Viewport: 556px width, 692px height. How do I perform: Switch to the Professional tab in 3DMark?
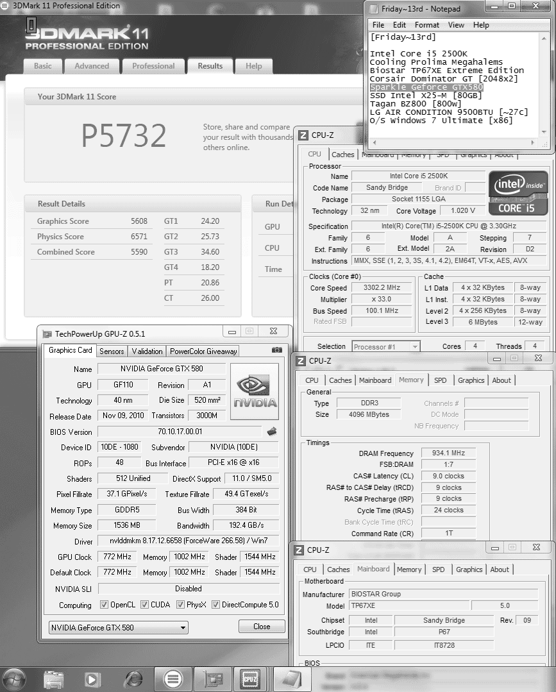tap(153, 66)
